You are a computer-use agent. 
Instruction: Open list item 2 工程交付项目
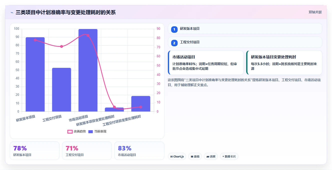pos(245,42)
